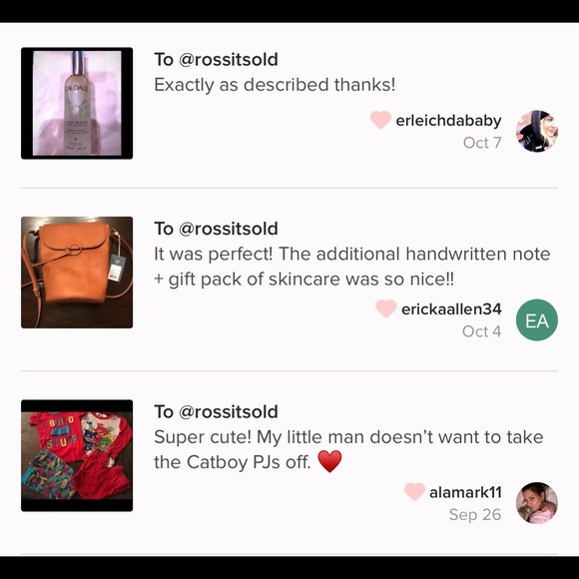
Task: Open the Caudalie bottle listing thumbnail
Action: pyautogui.click(x=77, y=104)
